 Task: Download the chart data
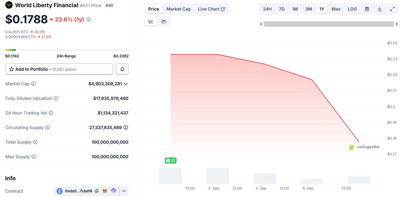379,9
